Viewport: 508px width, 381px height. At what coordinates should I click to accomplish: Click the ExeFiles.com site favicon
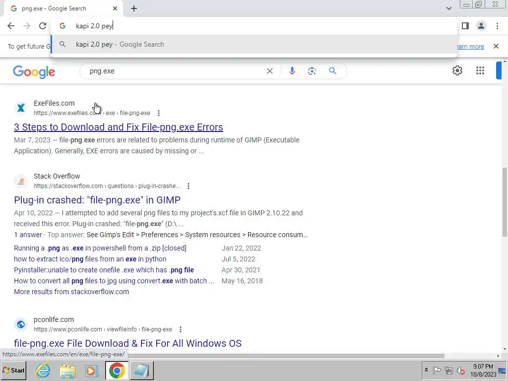click(21, 108)
